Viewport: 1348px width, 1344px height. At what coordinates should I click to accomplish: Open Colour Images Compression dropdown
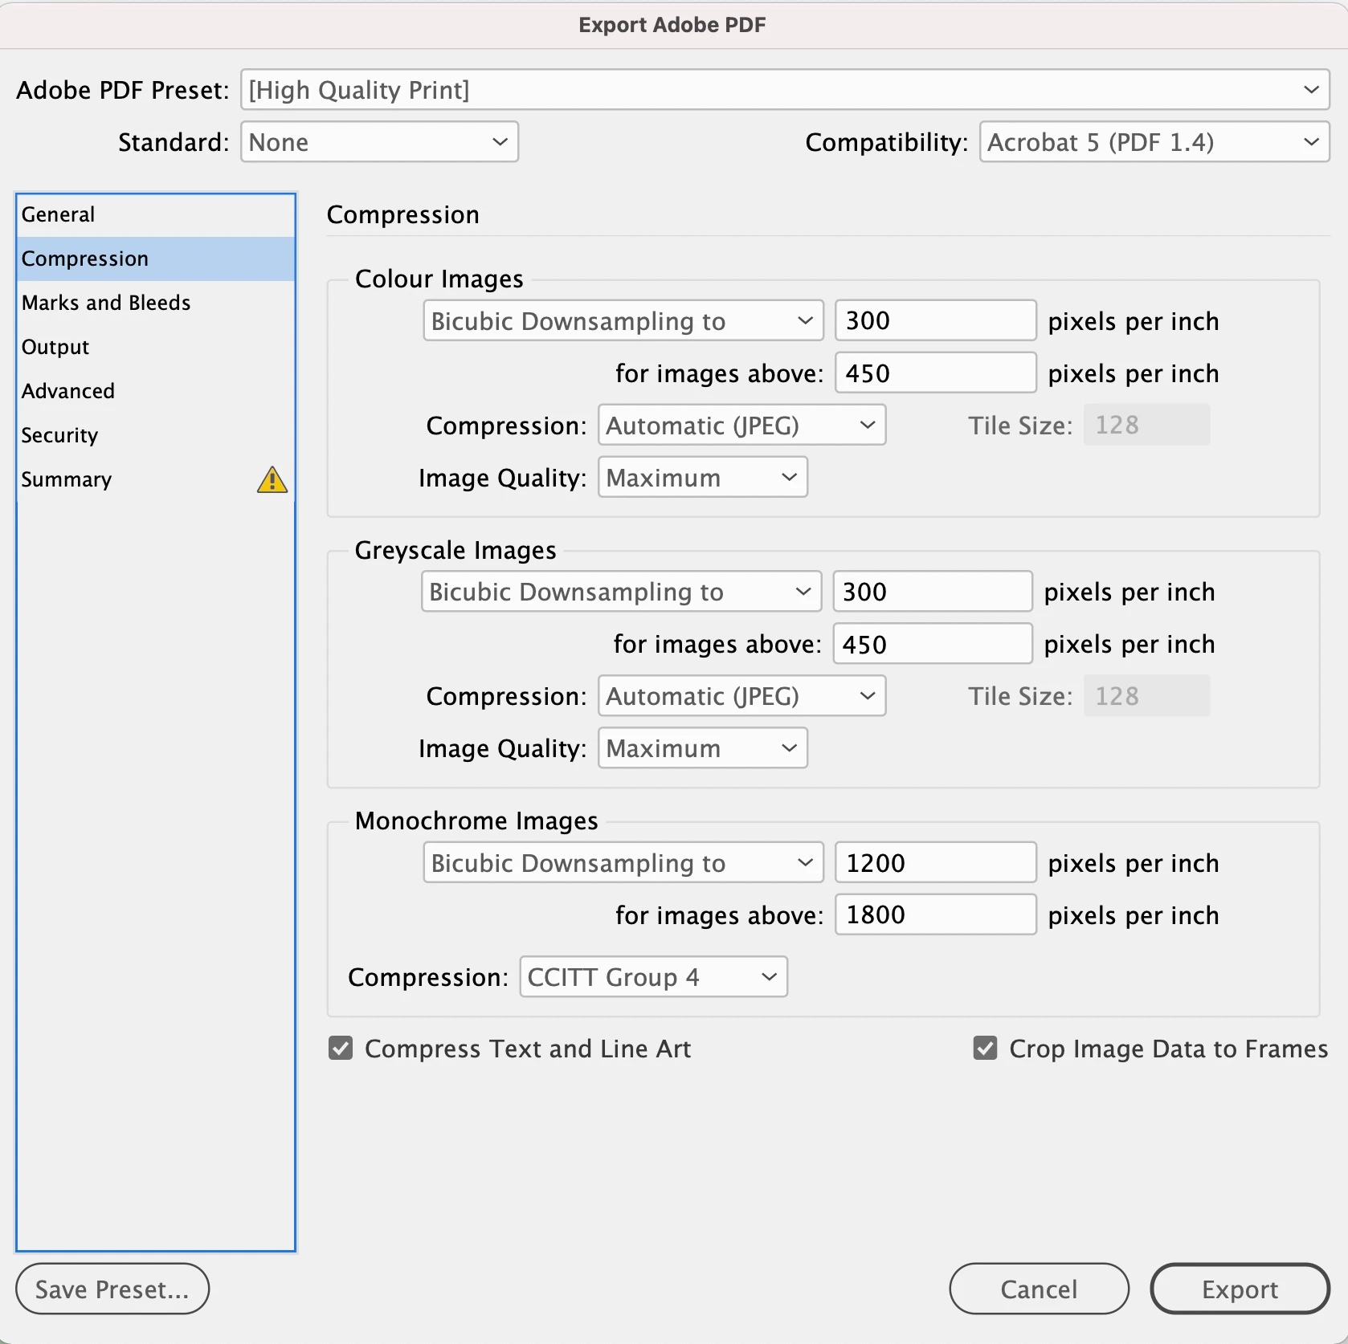[x=741, y=426]
